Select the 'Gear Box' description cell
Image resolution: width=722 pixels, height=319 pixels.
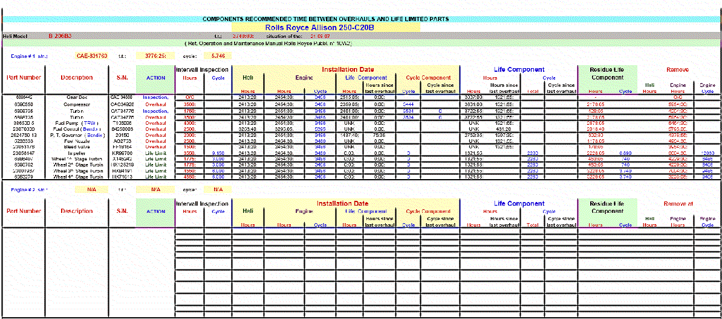[x=76, y=97]
